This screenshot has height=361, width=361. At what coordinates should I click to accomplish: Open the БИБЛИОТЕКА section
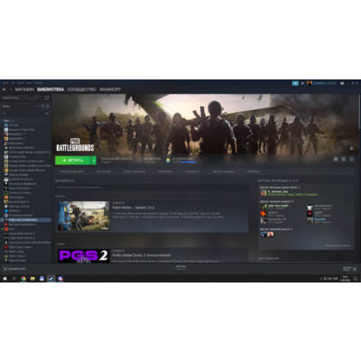point(51,89)
